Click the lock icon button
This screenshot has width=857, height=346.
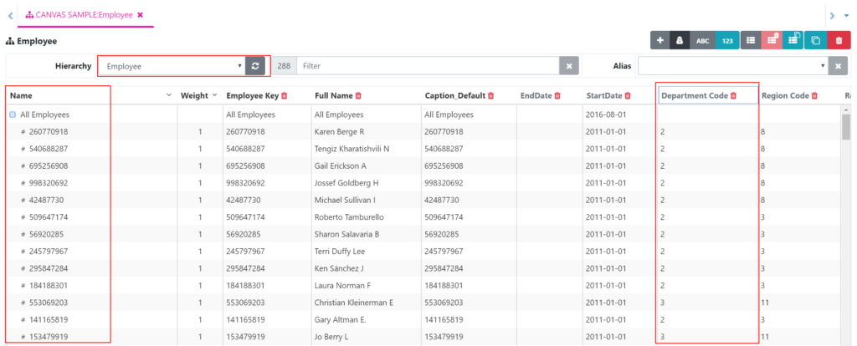point(680,40)
